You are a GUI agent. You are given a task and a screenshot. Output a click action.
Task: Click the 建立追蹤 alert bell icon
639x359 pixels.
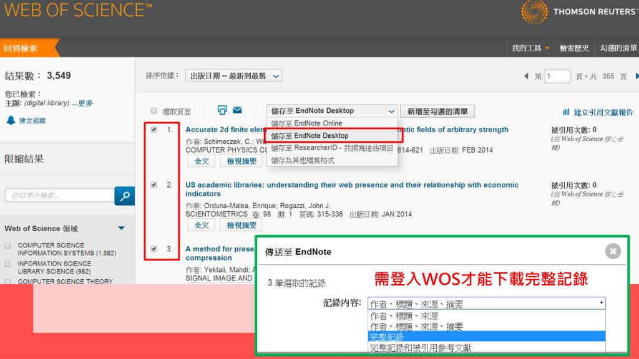[11, 120]
